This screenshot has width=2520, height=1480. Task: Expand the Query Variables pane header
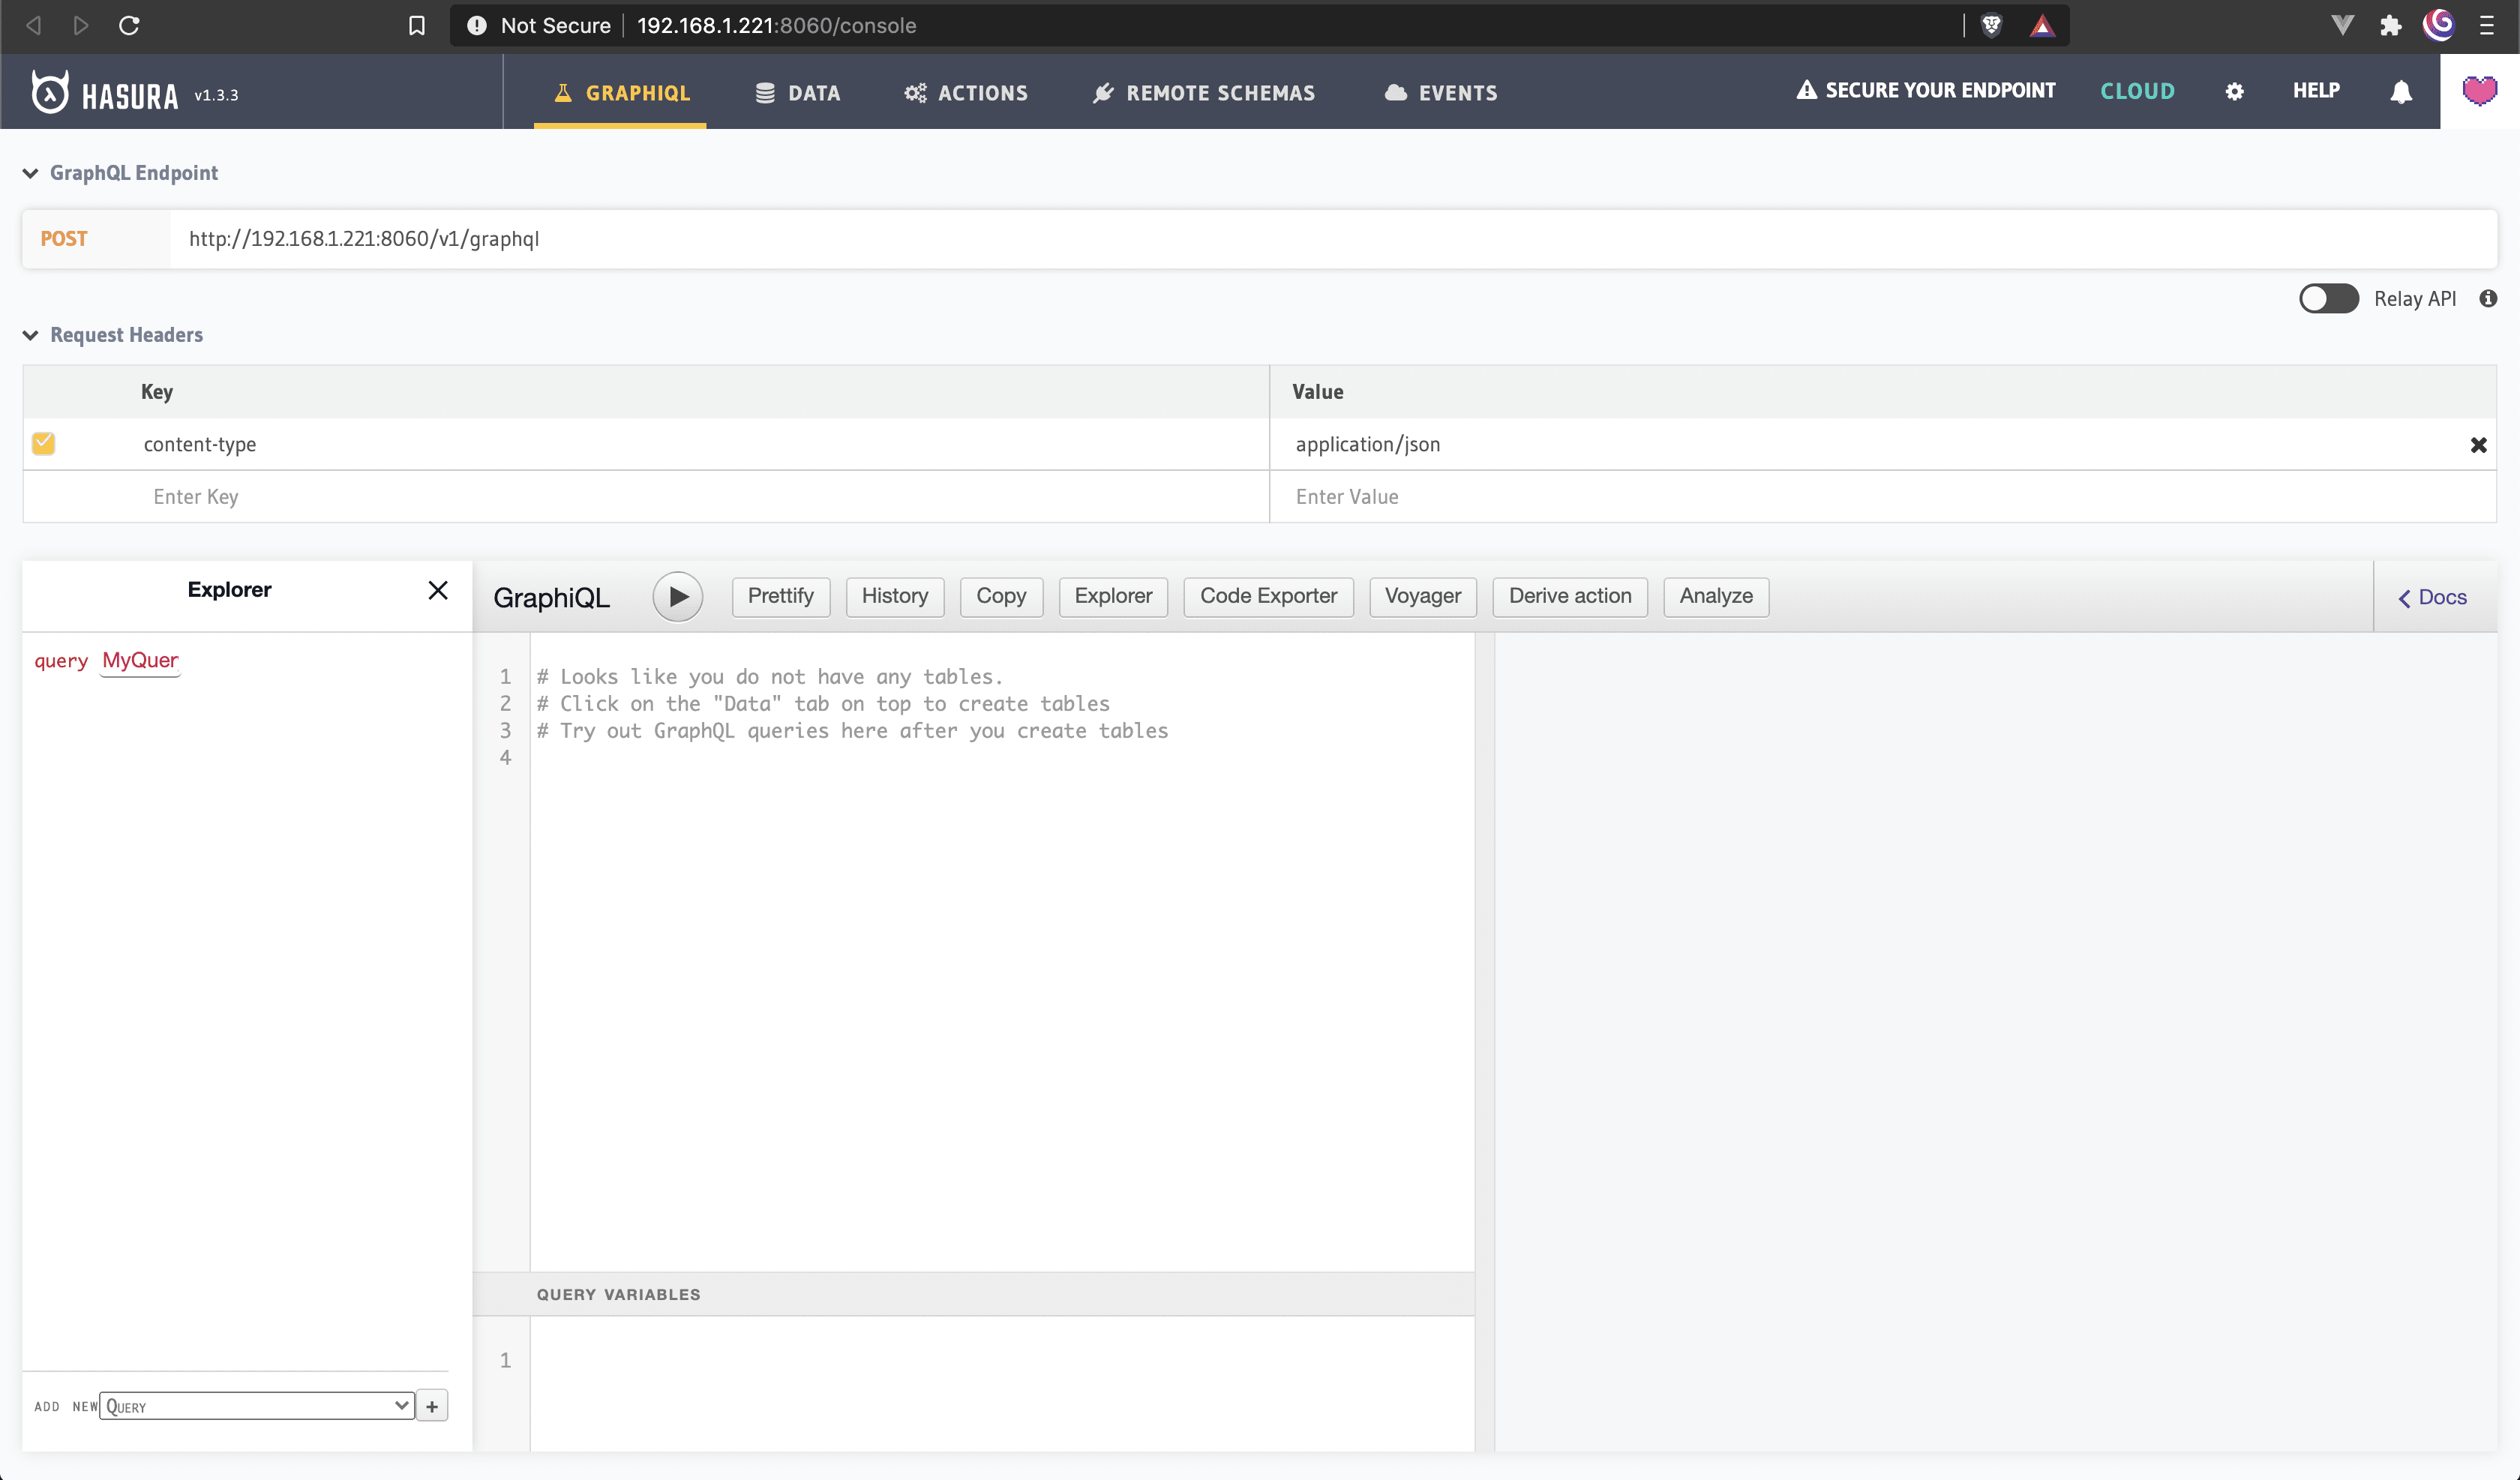click(x=973, y=1294)
